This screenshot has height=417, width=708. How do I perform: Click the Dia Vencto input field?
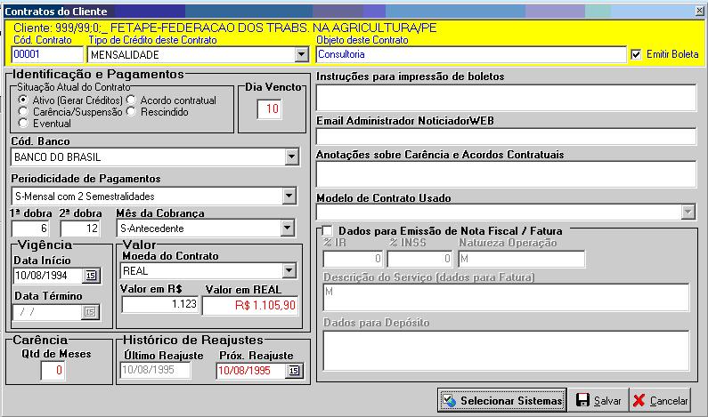[x=272, y=109]
